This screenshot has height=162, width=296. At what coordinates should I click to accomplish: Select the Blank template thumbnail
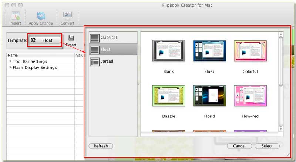[x=169, y=51]
